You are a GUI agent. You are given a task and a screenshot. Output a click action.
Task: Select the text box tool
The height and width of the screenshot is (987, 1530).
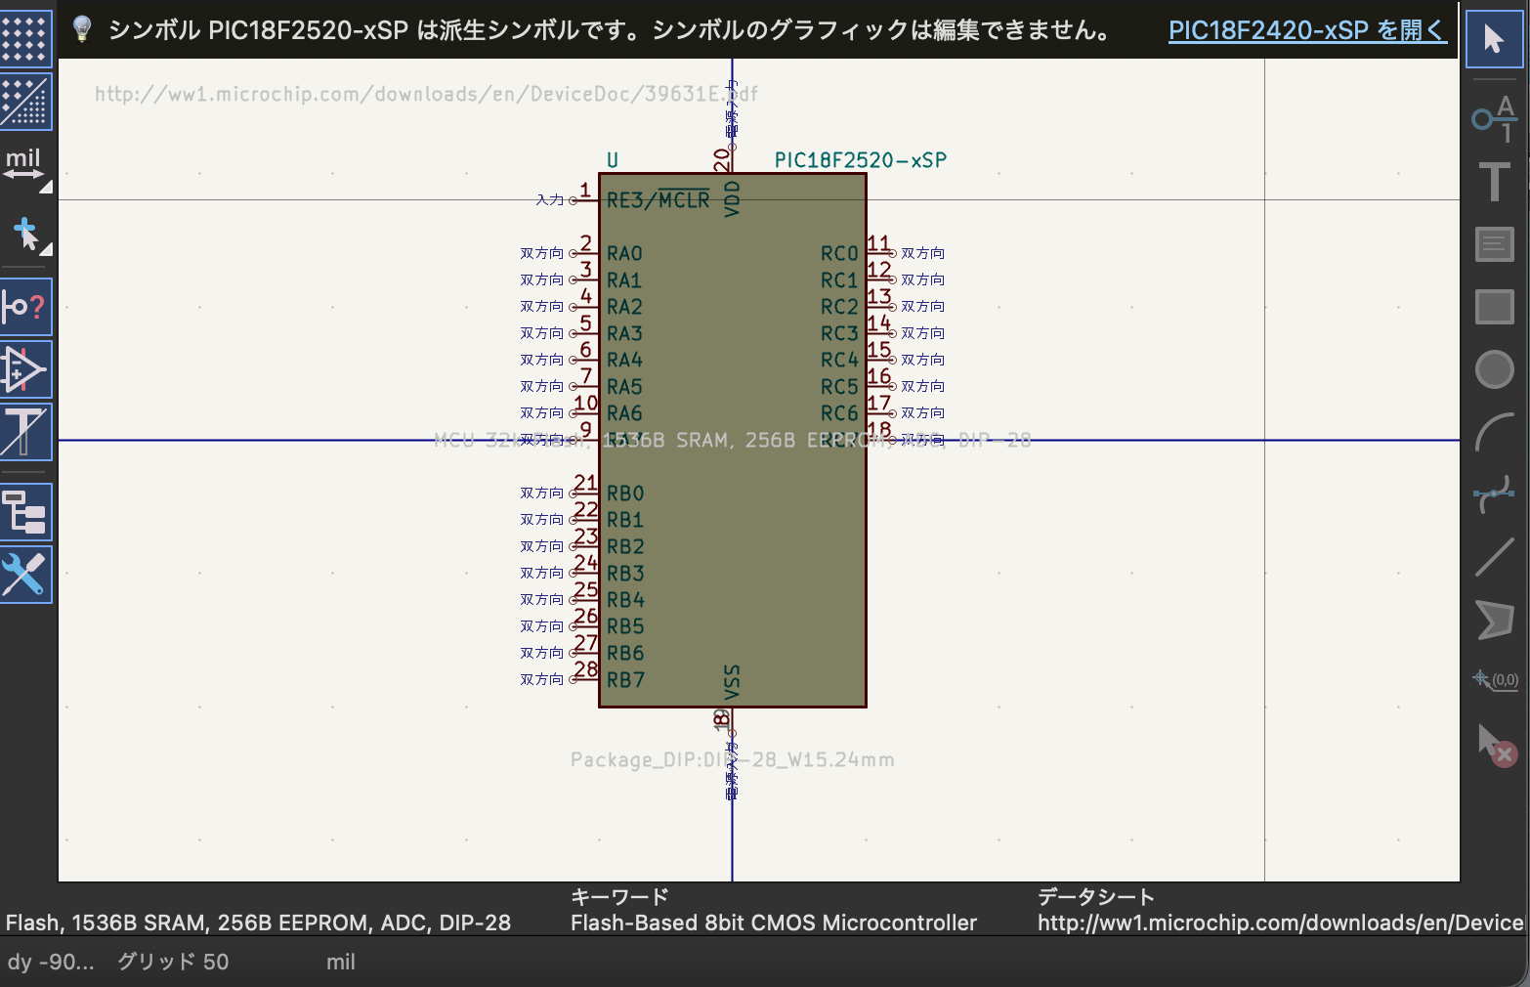coord(1494,244)
